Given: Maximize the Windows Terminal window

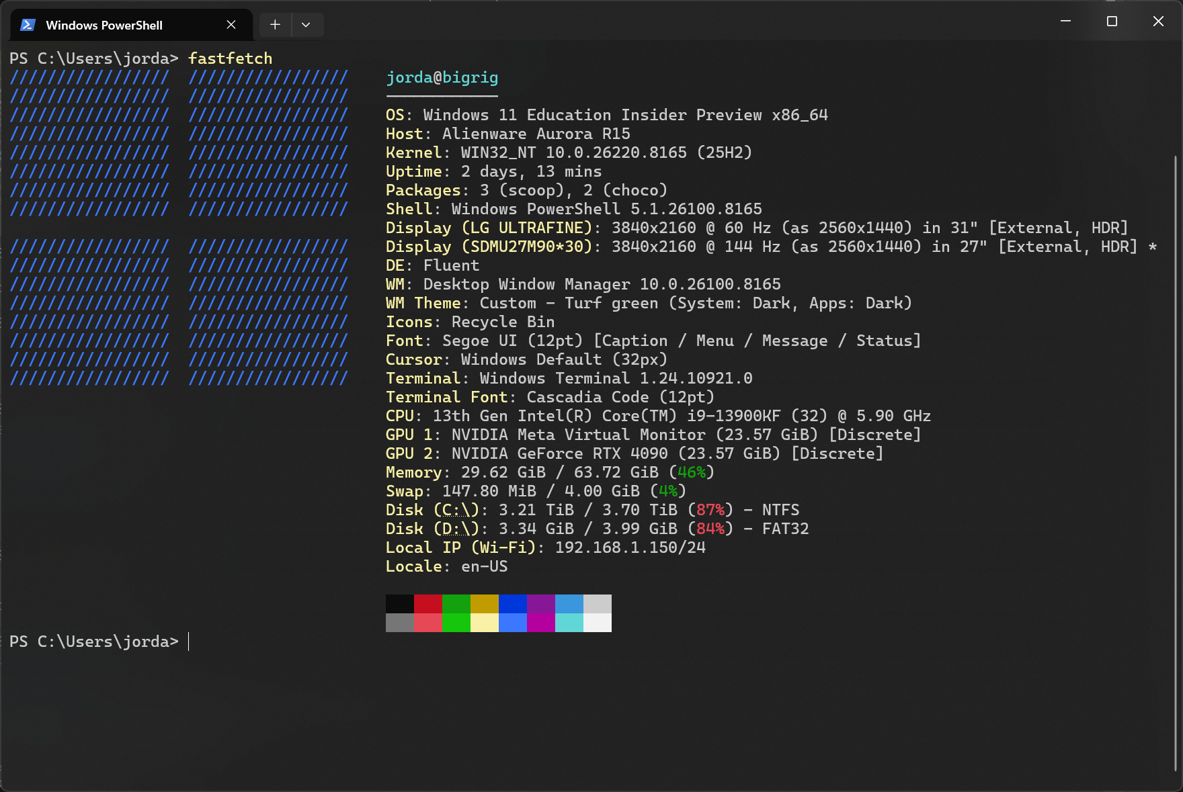Looking at the screenshot, I should click(x=1112, y=21).
